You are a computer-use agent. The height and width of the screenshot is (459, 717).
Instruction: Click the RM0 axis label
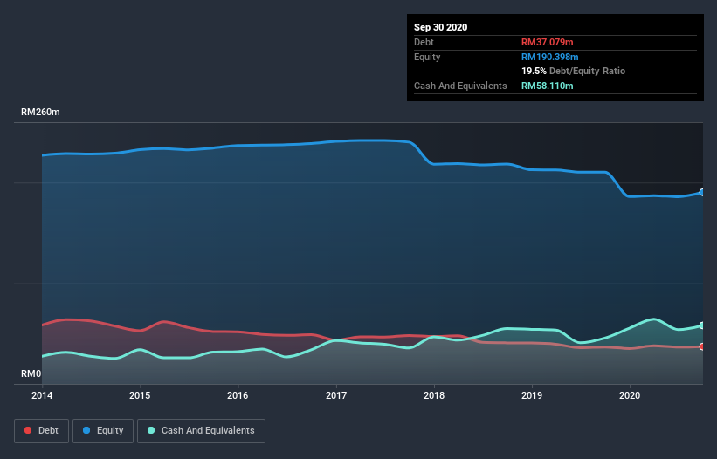point(31,373)
